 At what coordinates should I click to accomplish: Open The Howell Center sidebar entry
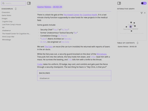click(x=16, y=34)
